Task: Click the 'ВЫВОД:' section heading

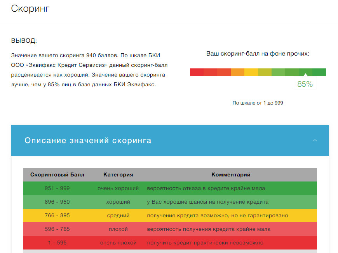Action: (24, 41)
